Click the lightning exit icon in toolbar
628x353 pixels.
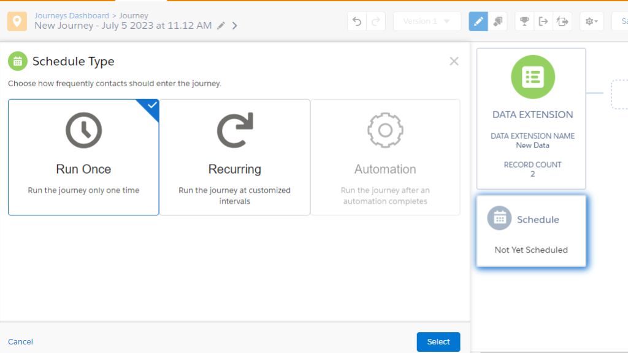(x=562, y=21)
